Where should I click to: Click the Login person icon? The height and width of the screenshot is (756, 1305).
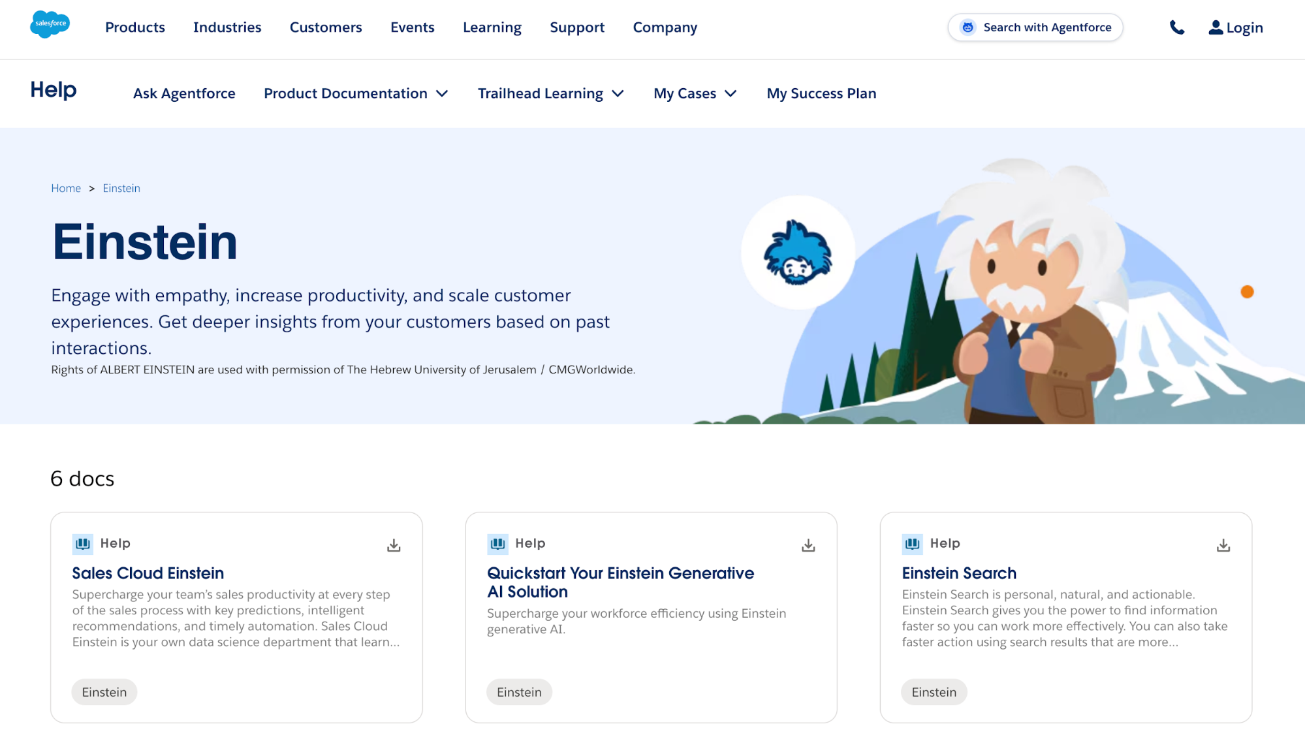click(1215, 27)
